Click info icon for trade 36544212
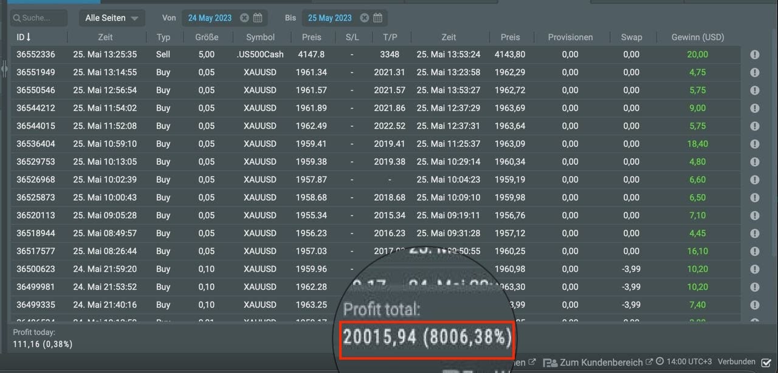Screen dimensions: 778x373 coord(754,109)
